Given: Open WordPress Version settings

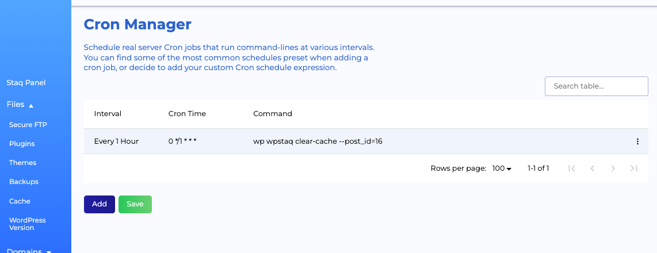Looking at the screenshot, I should (27, 224).
